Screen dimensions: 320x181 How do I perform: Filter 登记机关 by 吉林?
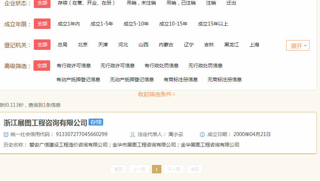pos(209,45)
